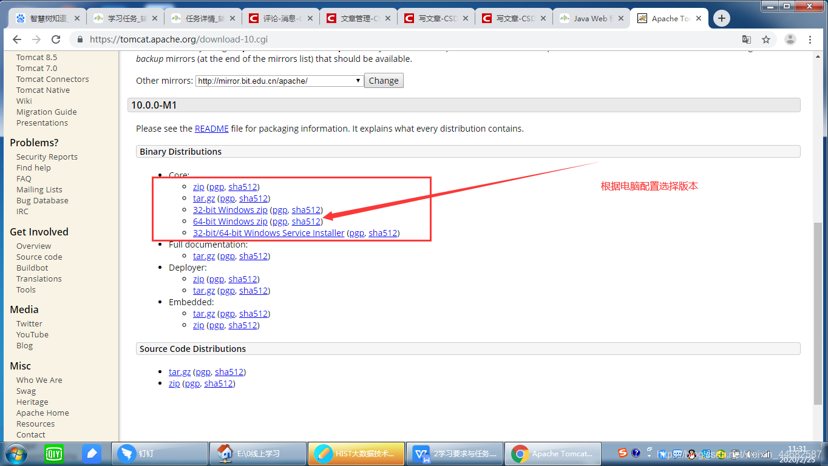
Task: Close the 评论-消息 tab
Action: click(310, 18)
